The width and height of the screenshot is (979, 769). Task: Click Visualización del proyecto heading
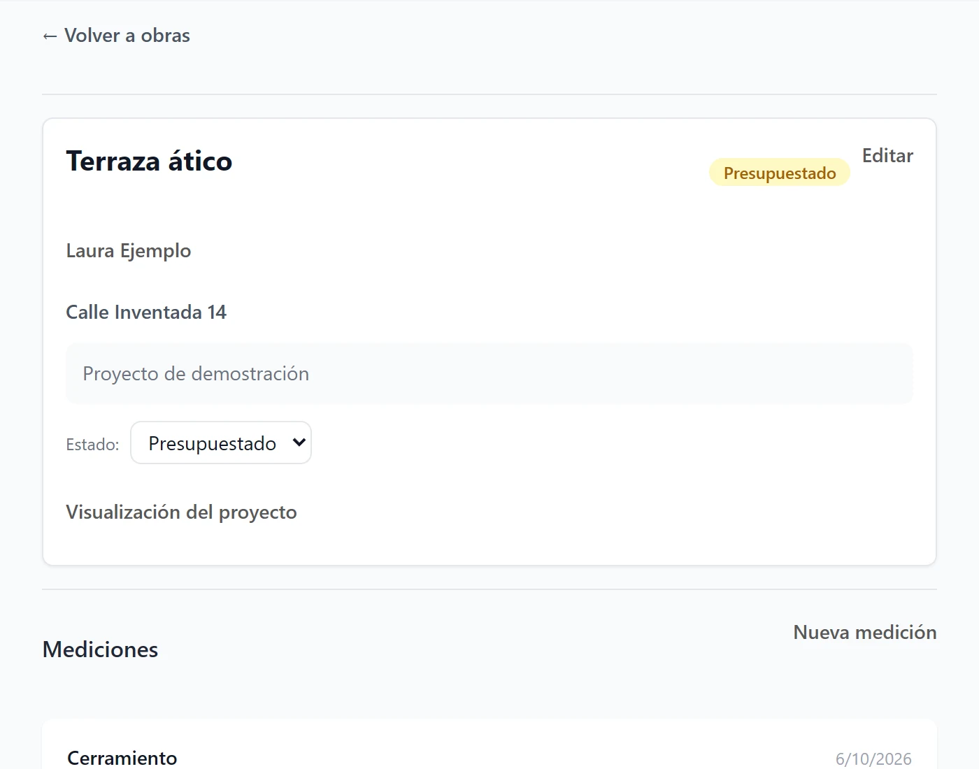[182, 512]
